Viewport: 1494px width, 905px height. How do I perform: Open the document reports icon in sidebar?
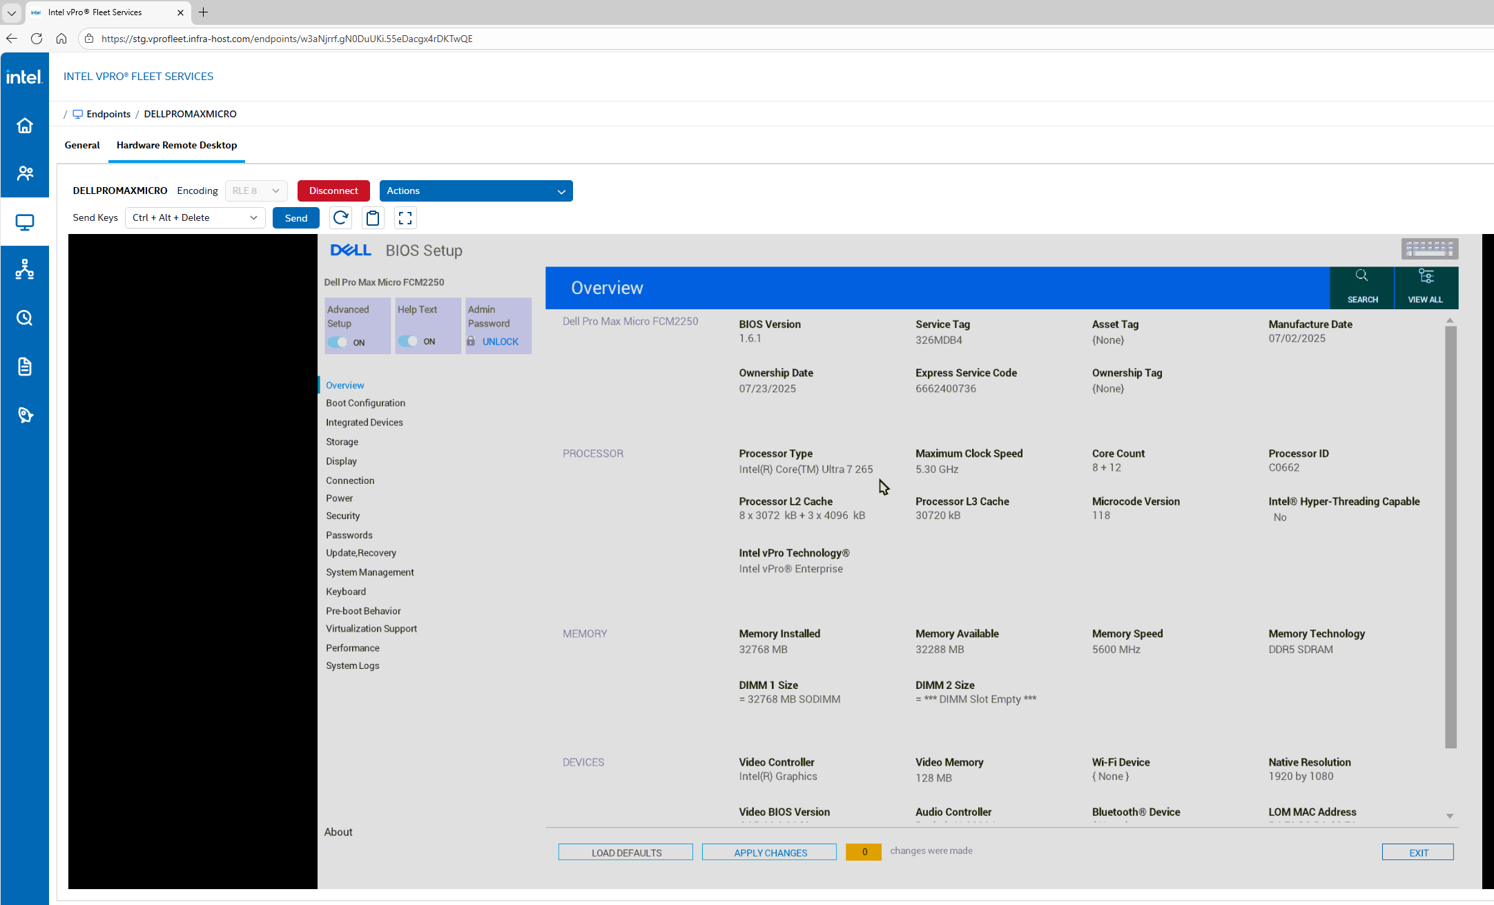point(25,367)
